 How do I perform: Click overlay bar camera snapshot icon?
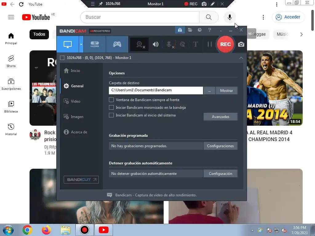[x=204, y=4]
